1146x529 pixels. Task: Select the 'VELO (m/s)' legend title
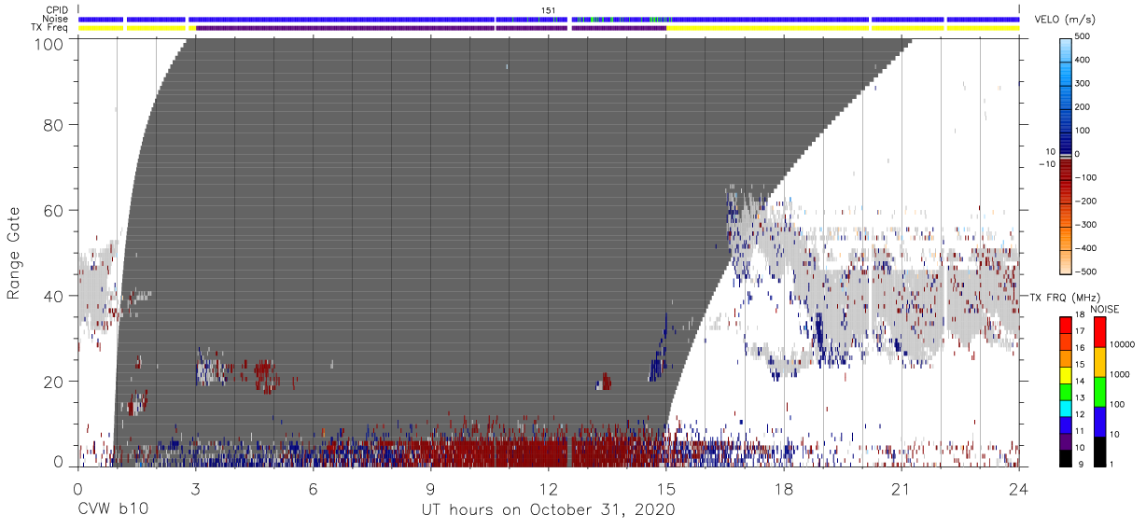(1063, 20)
